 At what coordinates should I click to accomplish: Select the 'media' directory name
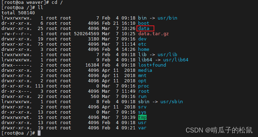tap(145, 70)
